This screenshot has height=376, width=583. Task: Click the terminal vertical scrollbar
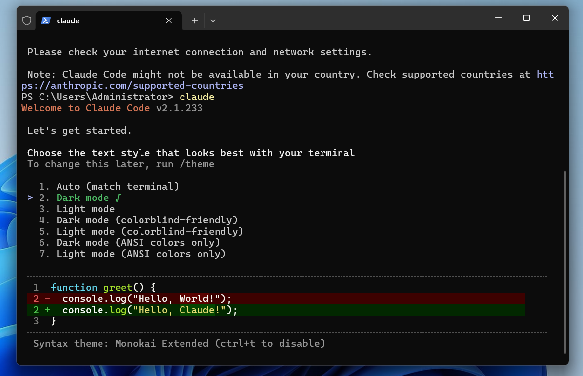click(x=565, y=262)
